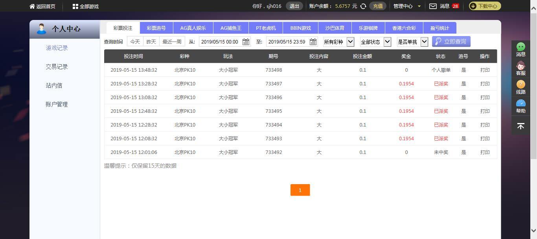Screen dimensions: 537x239
Task: Click the 充值 recharge button
Action: coord(378,6)
